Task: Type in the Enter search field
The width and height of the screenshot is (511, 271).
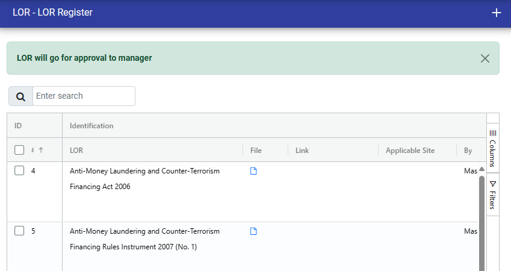Action: [83, 96]
